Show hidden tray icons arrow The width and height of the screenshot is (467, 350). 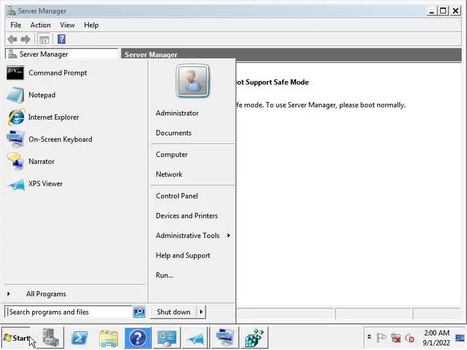click(x=369, y=338)
